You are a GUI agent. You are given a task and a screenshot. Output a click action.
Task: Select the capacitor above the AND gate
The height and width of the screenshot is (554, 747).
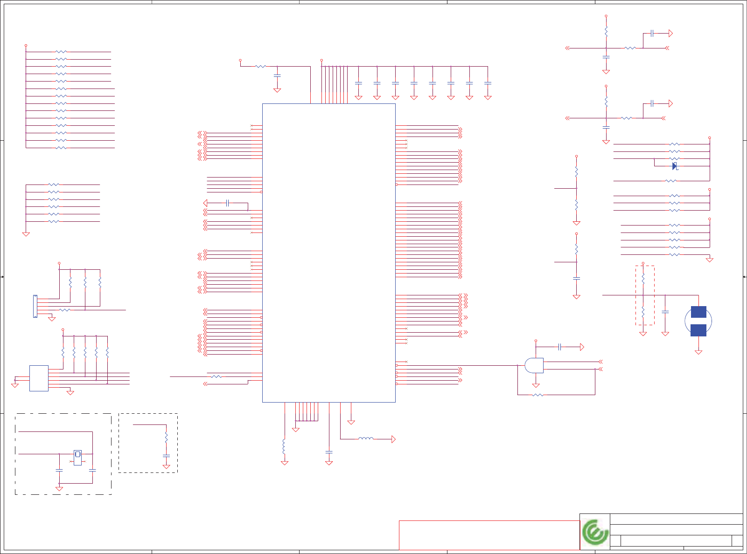[x=560, y=347]
